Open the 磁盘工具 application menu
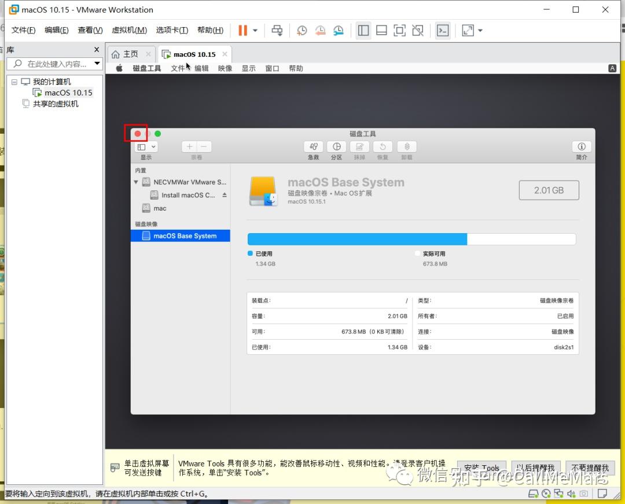Screen dimensions: 625x504 tap(146, 68)
